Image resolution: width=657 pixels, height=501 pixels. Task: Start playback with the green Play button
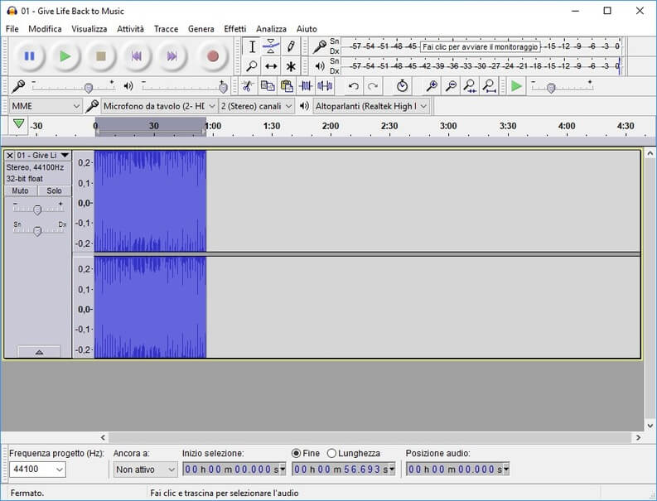pyautogui.click(x=65, y=56)
